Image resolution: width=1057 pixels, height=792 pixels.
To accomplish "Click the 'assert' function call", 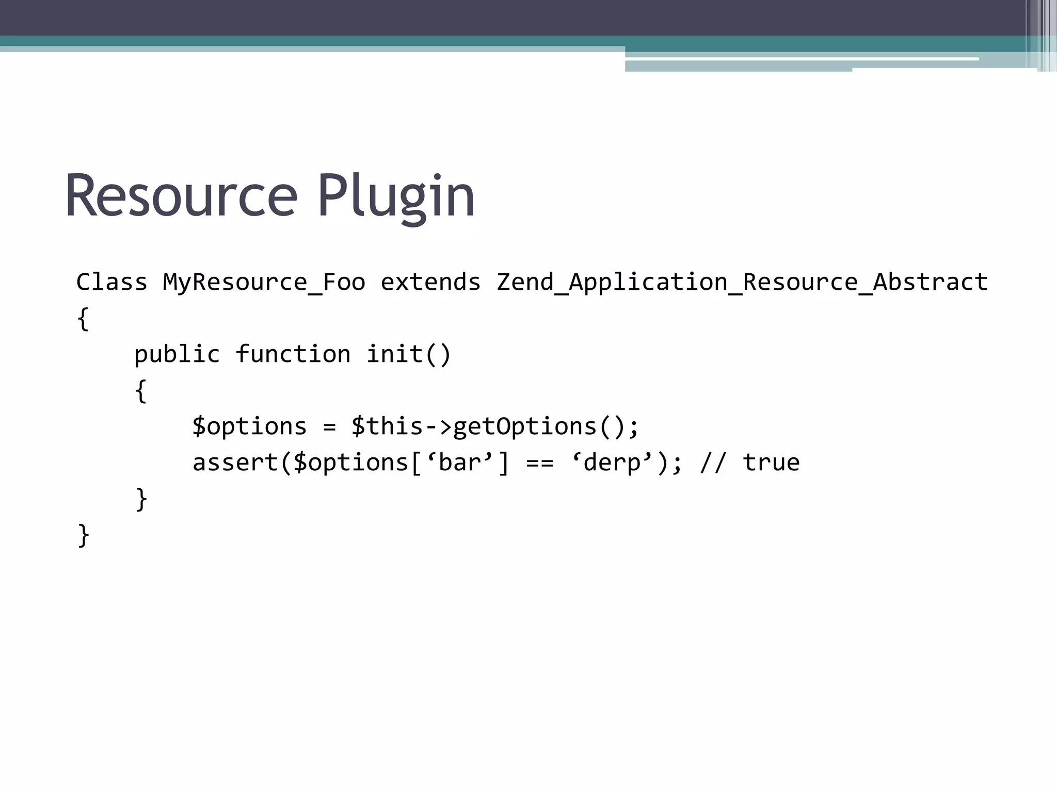I will coord(235,463).
